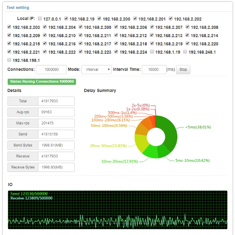
Task: Toggle the 192.168.2.209 checkbox
Action: click(x=9, y=35)
